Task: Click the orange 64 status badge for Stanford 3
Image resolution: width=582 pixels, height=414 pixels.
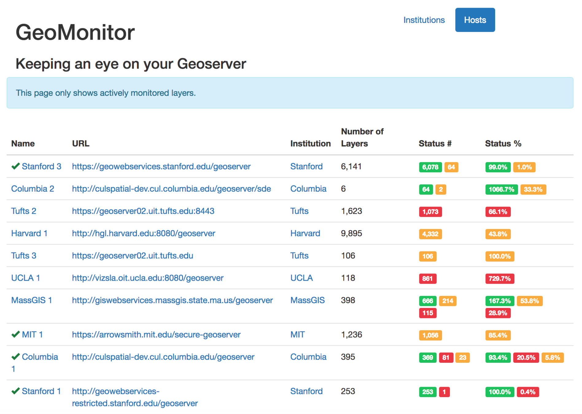Action: [x=451, y=167]
